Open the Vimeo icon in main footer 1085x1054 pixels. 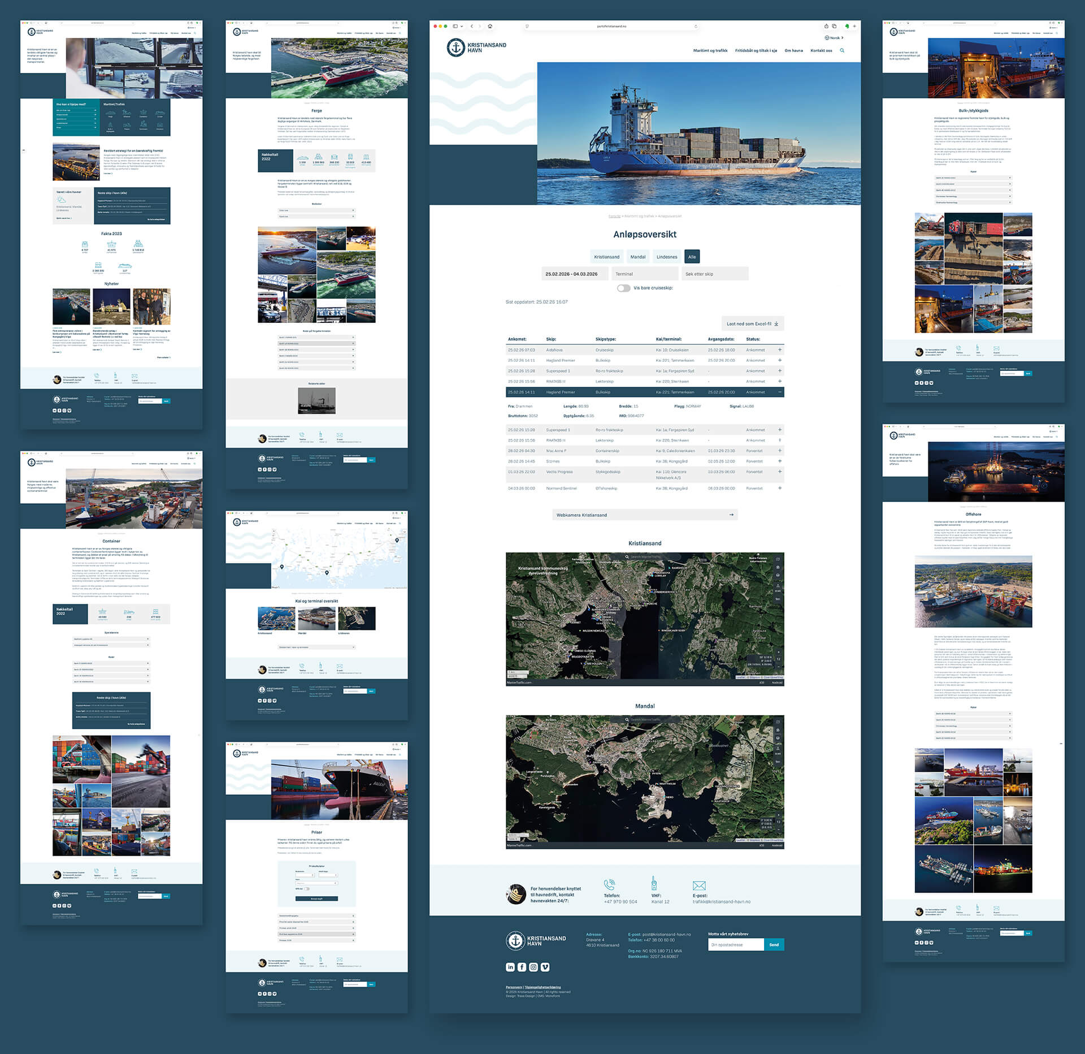[545, 967]
